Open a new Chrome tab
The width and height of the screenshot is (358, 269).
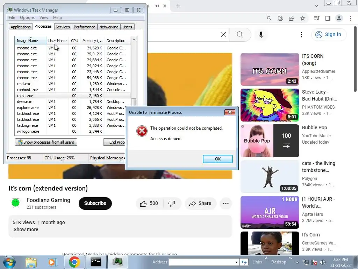(178, 6)
